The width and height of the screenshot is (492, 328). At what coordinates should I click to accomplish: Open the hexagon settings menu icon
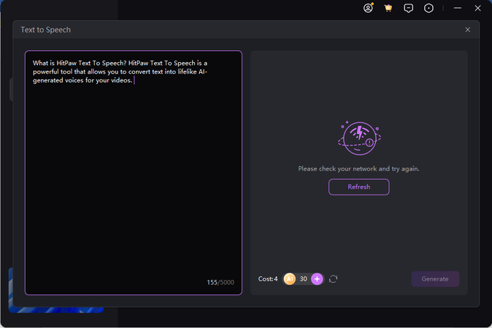428,8
